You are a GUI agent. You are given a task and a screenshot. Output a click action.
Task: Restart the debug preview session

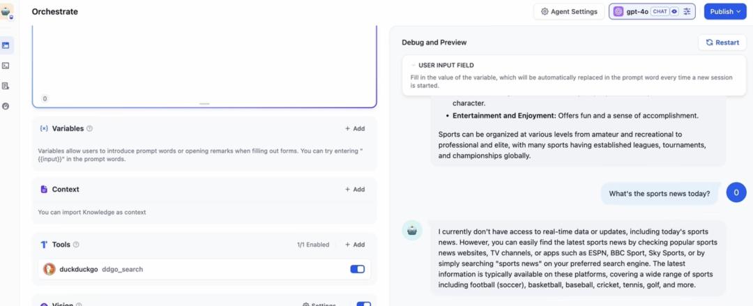[722, 43]
